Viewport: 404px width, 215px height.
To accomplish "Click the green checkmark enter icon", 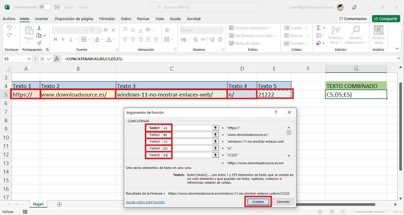I will [49, 59].
